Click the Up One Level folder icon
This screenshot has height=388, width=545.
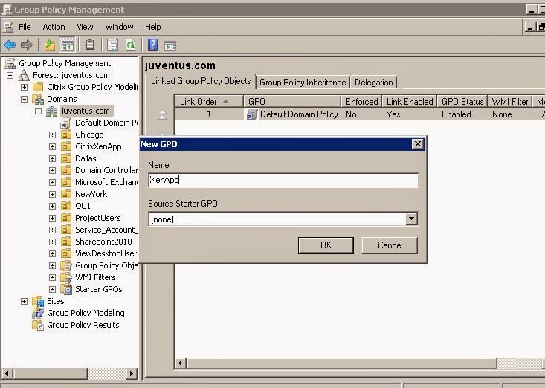point(50,45)
